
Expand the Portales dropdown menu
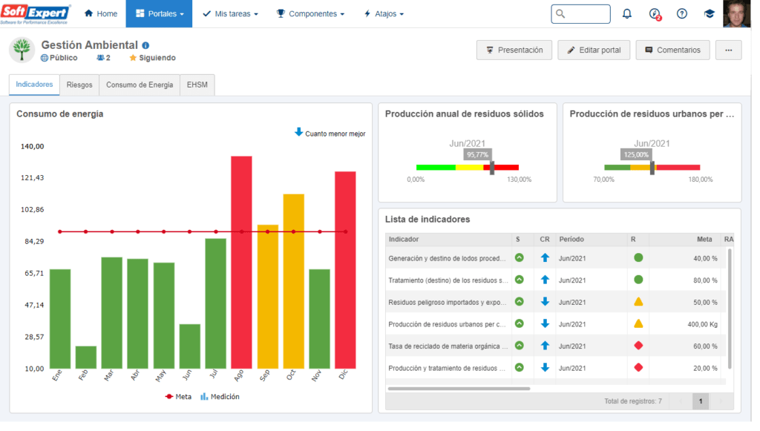(160, 14)
